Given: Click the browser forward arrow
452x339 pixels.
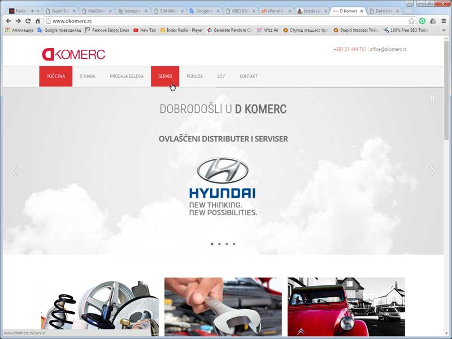Looking at the screenshot, I should click(x=18, y=21).
